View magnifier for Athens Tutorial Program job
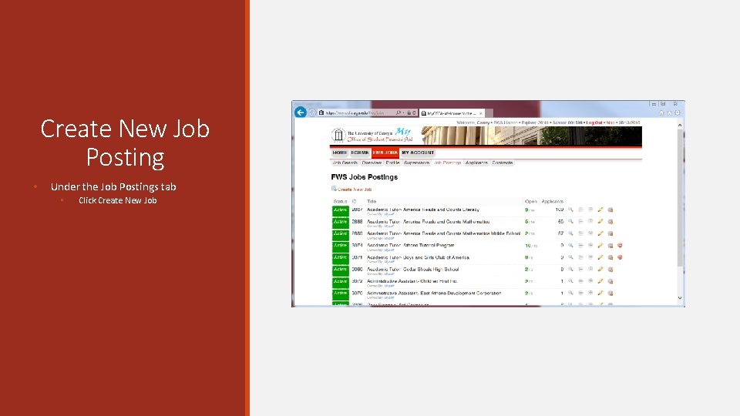Screen dimensions: 740x416 pos(570,246)
